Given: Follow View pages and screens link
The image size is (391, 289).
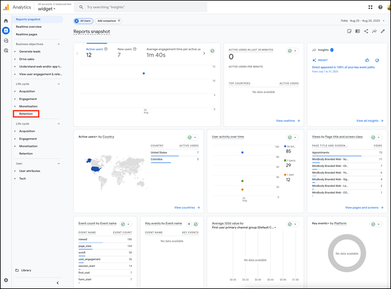Looking at the screenshot, I should (364, 207).
